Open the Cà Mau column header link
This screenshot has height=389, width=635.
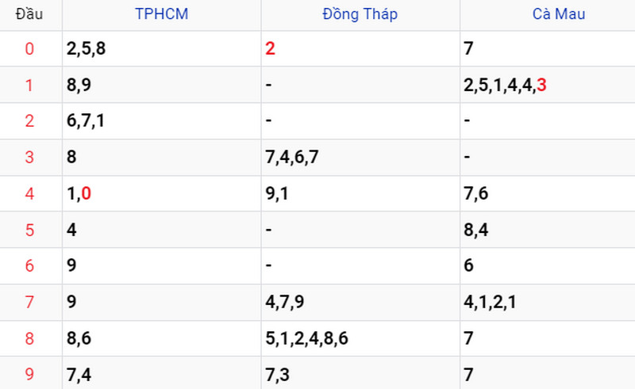[559, 14]
